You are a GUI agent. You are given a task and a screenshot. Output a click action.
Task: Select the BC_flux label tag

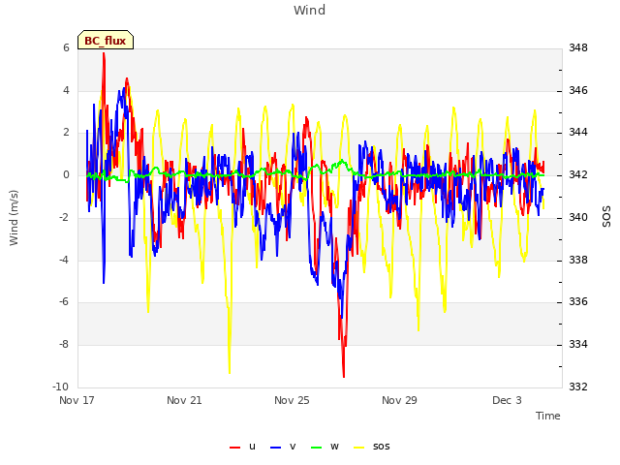[106, 41]
